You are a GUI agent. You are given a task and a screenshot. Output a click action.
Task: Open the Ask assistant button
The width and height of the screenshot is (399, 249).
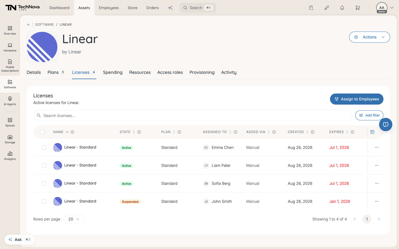point(19,240)
